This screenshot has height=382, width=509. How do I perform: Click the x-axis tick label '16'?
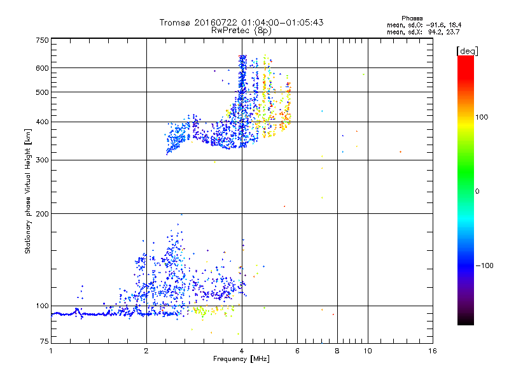433,351
